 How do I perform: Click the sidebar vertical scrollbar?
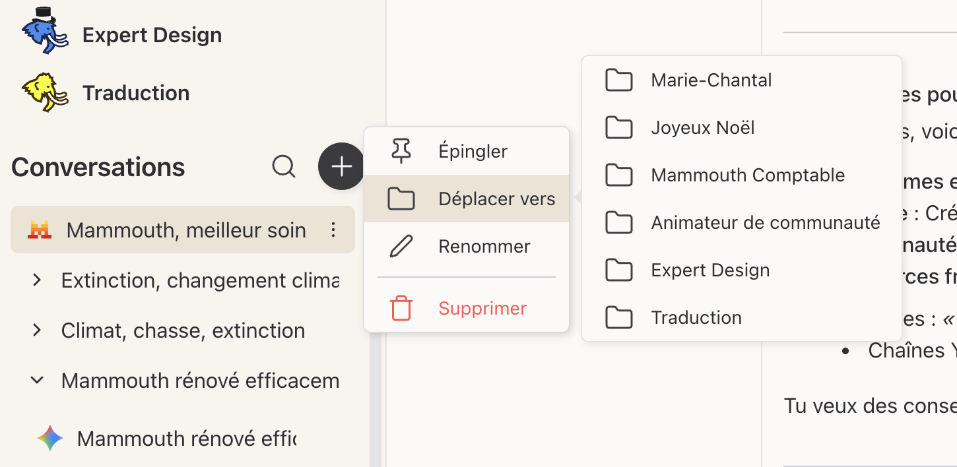point(376,396)
